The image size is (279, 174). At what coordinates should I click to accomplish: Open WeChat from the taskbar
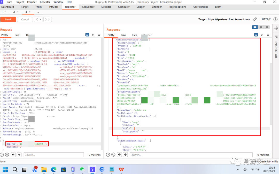82,170
